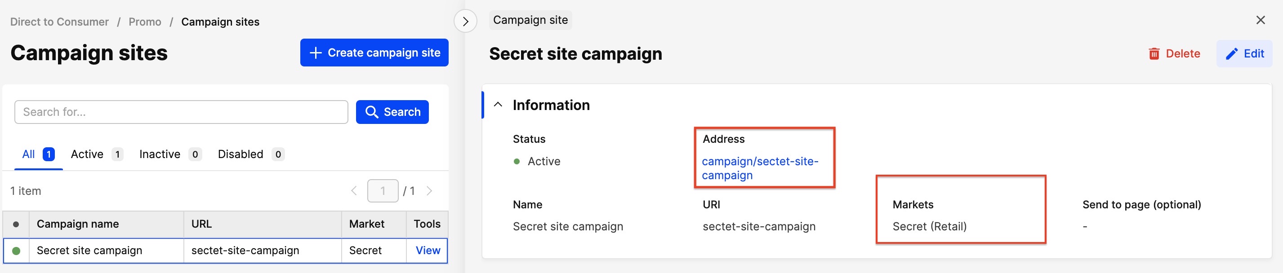This screenshot has height=273, width=1283.
Task: Click Create campaign site button
Action: [374, 53]
